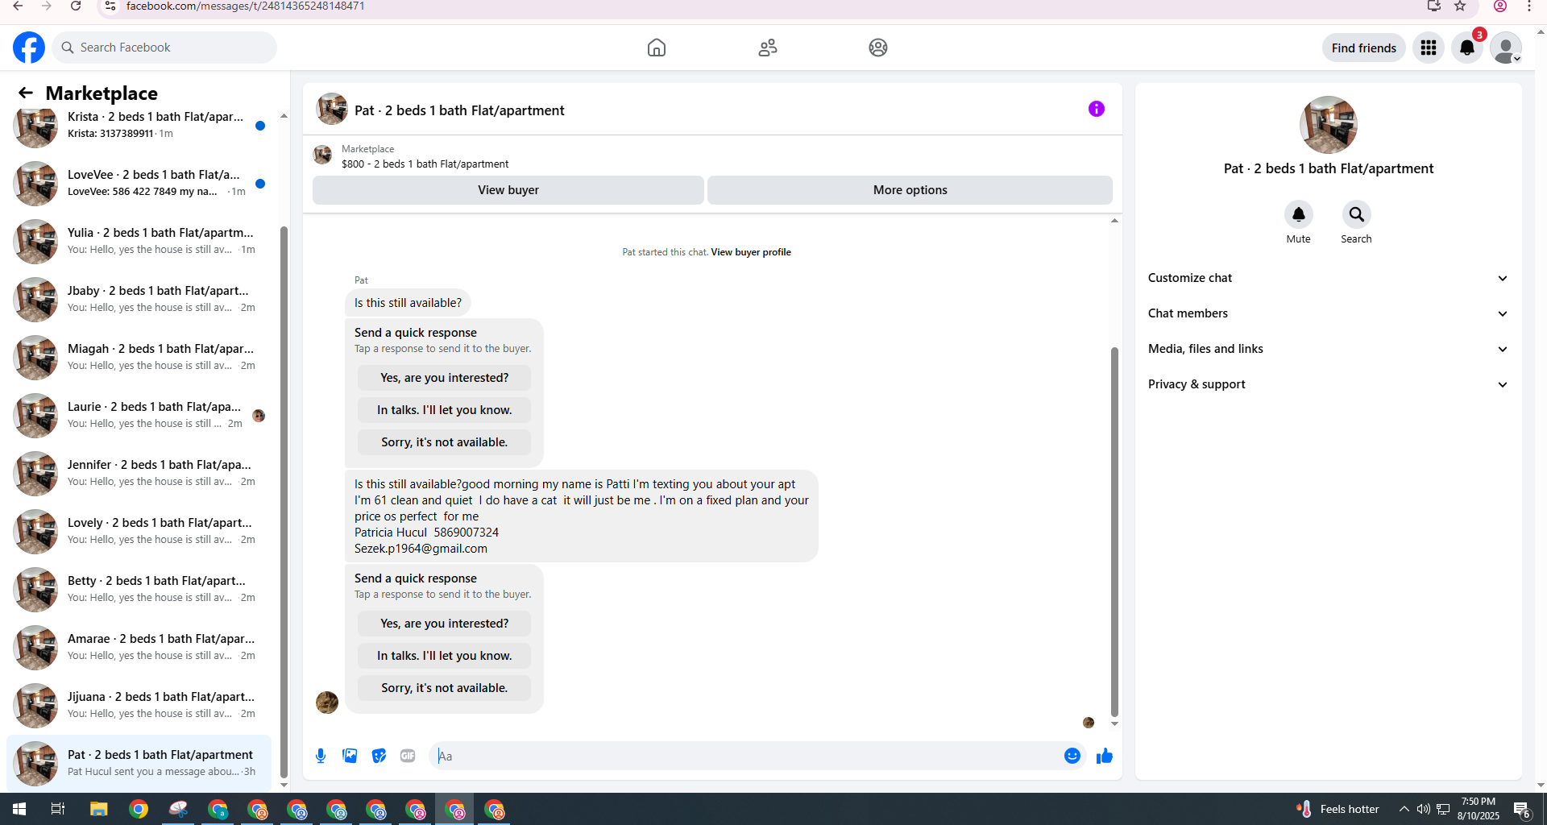The image size is (1547, 825).
Task: Open Pat's listing thumbnail in right panel
Action: (1328, 125)
